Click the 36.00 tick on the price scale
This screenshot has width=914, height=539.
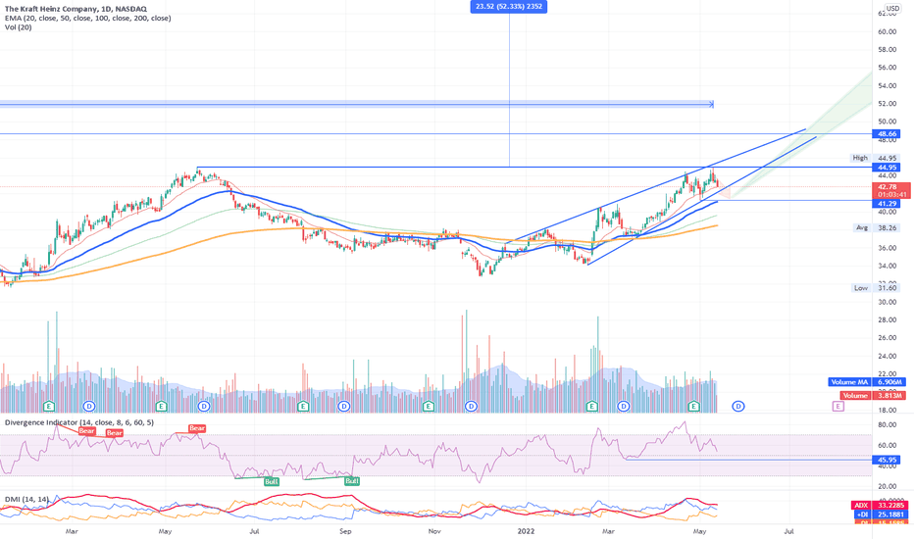(888, 248)
